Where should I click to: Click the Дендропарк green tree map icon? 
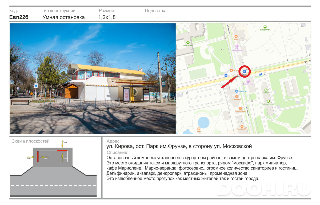265,27
